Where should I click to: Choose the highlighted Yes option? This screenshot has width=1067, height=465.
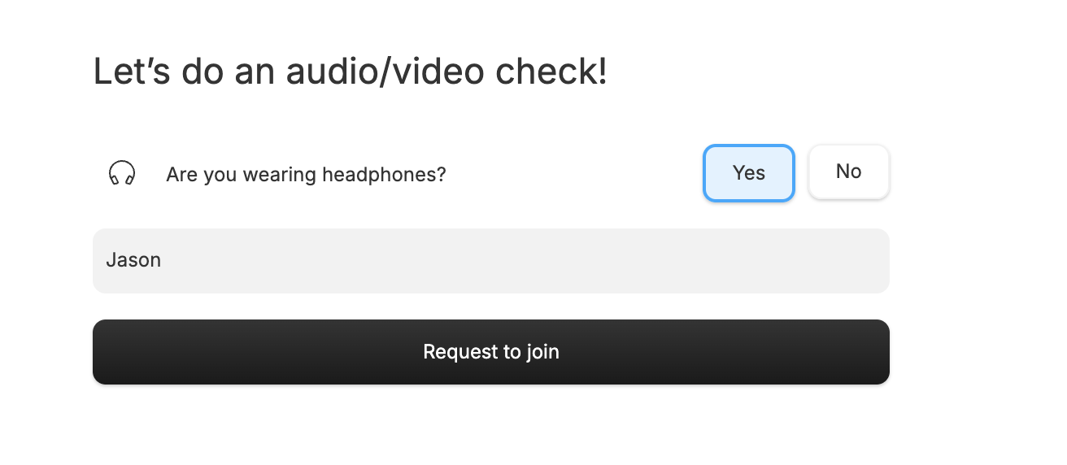pos(748,172)
